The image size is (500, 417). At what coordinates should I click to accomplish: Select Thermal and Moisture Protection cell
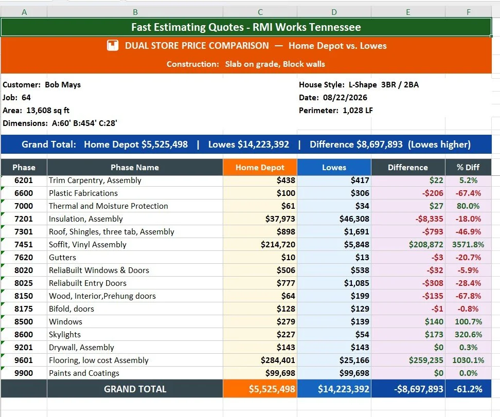coord(135,206)
